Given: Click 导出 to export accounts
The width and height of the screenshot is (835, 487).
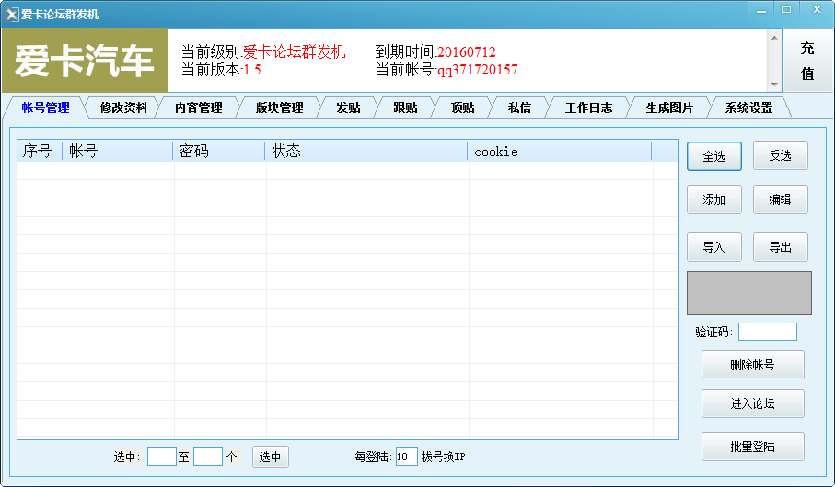Looking at the screenshot, I should coord(780,247).
